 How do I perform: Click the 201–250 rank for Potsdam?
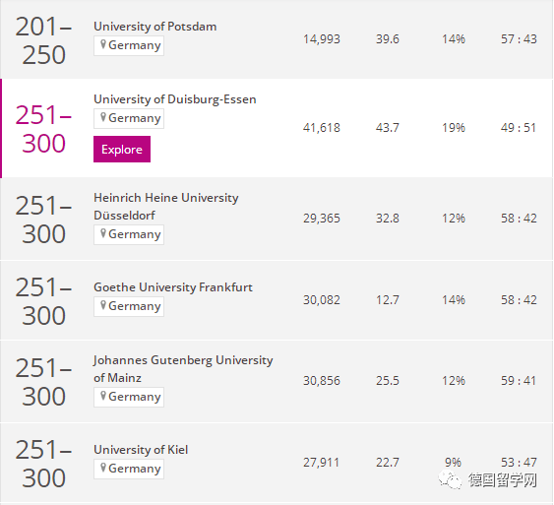pyautogui.click(x=43, y=40)
